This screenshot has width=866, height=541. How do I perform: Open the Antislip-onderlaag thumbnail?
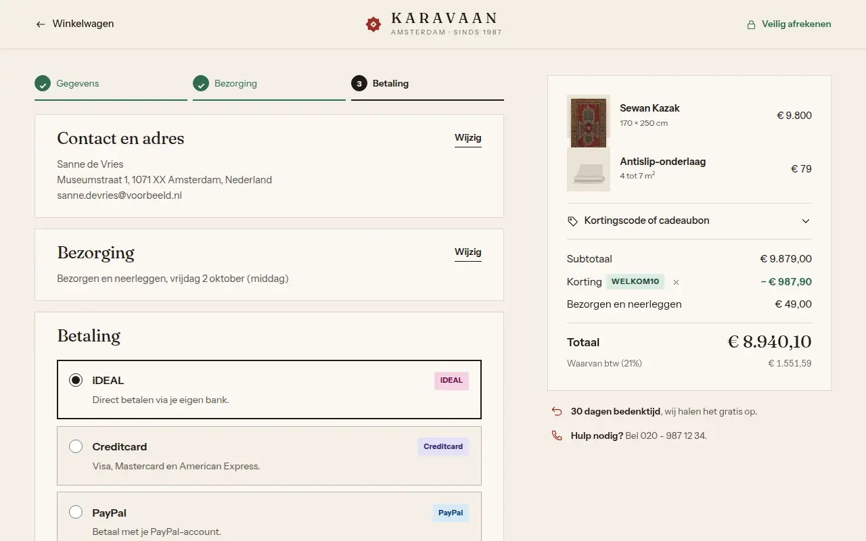point(589,169)
